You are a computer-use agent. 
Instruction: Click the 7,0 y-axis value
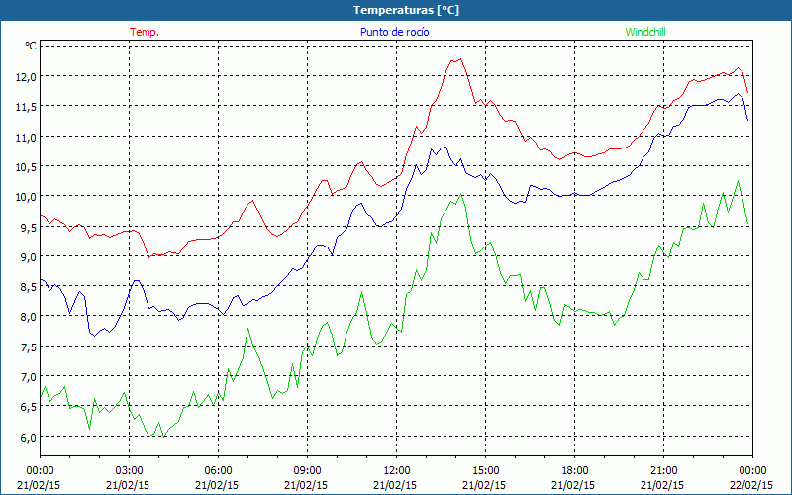tap(29, 377)
